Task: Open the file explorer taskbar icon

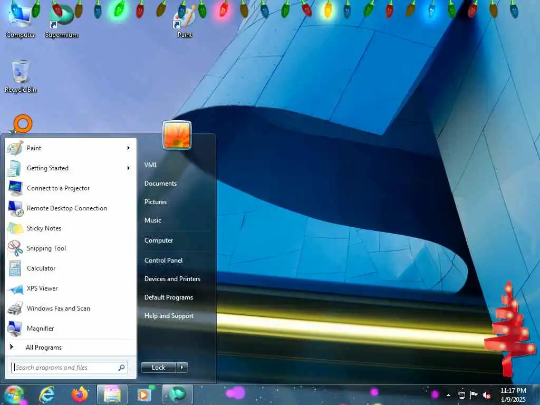Action: 112,394
